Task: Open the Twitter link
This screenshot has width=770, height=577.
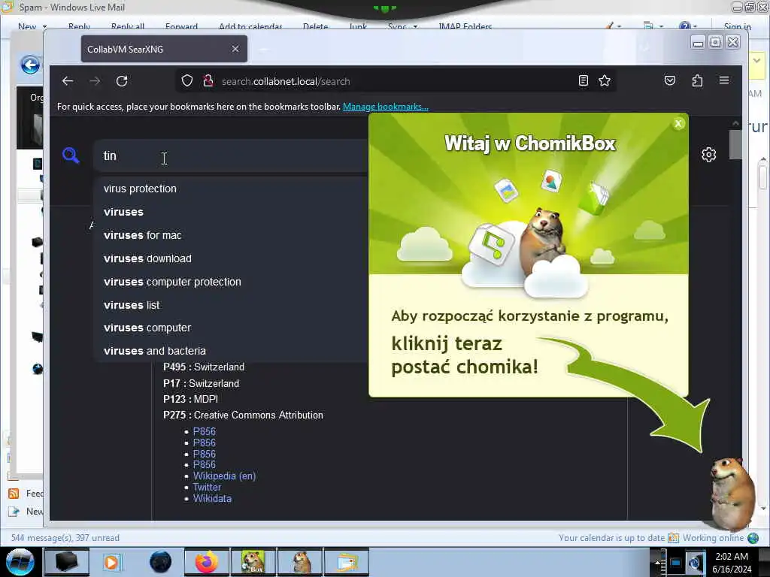Action: [x=207, y=487]
